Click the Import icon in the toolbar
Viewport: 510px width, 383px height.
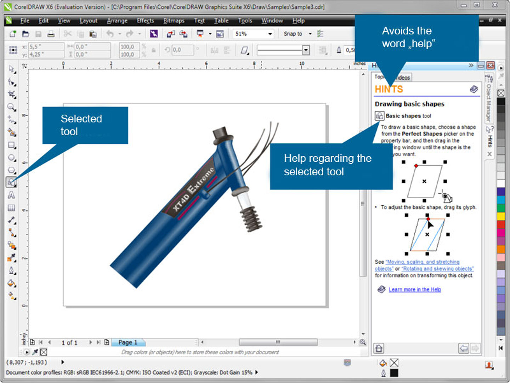(x=171, y=34)
